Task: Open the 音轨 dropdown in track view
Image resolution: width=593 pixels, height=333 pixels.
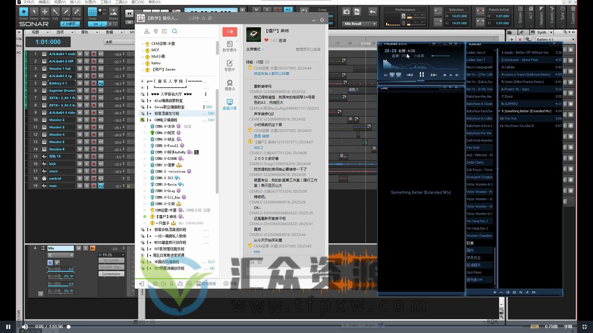Action: tap(89, 32)
